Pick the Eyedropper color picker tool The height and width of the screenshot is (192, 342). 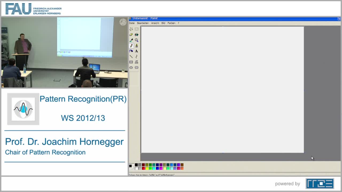pos(131,40)
